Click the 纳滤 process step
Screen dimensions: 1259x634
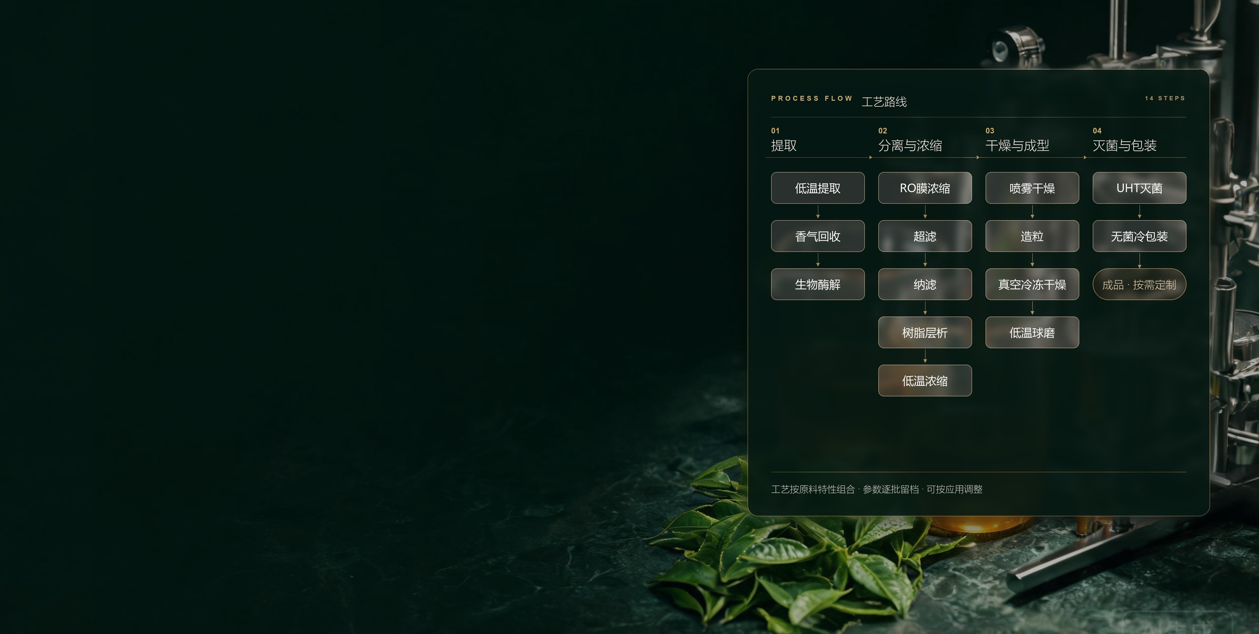click(925, 284)
